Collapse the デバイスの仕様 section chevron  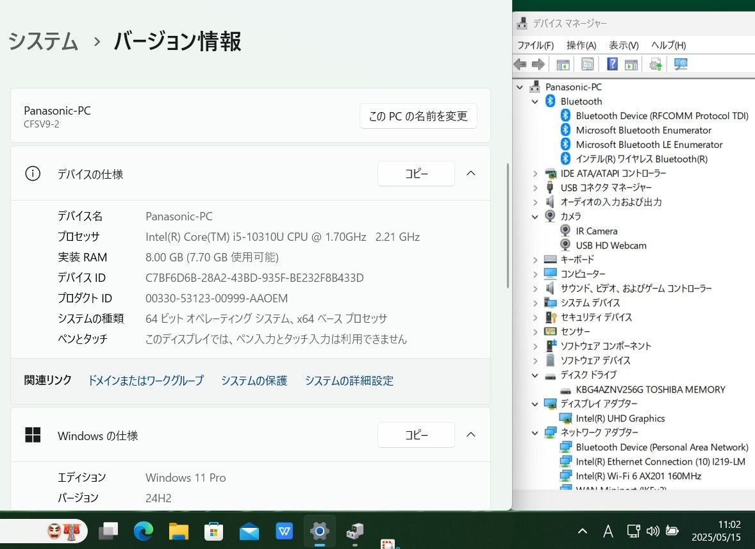click(x=470, y=174)
